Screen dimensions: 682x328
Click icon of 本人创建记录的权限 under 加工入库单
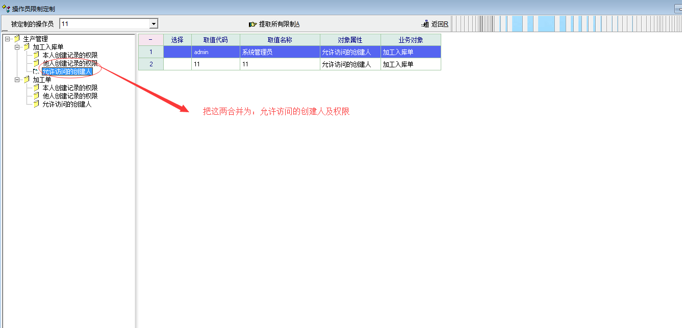point(36,55)
